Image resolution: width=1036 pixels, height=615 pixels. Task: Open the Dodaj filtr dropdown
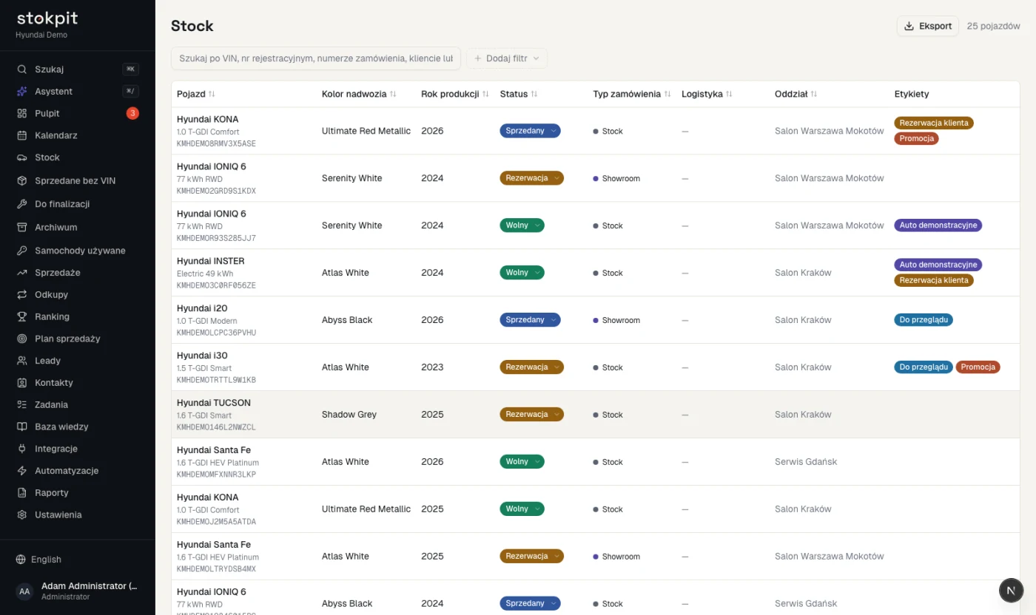point(507,58)
